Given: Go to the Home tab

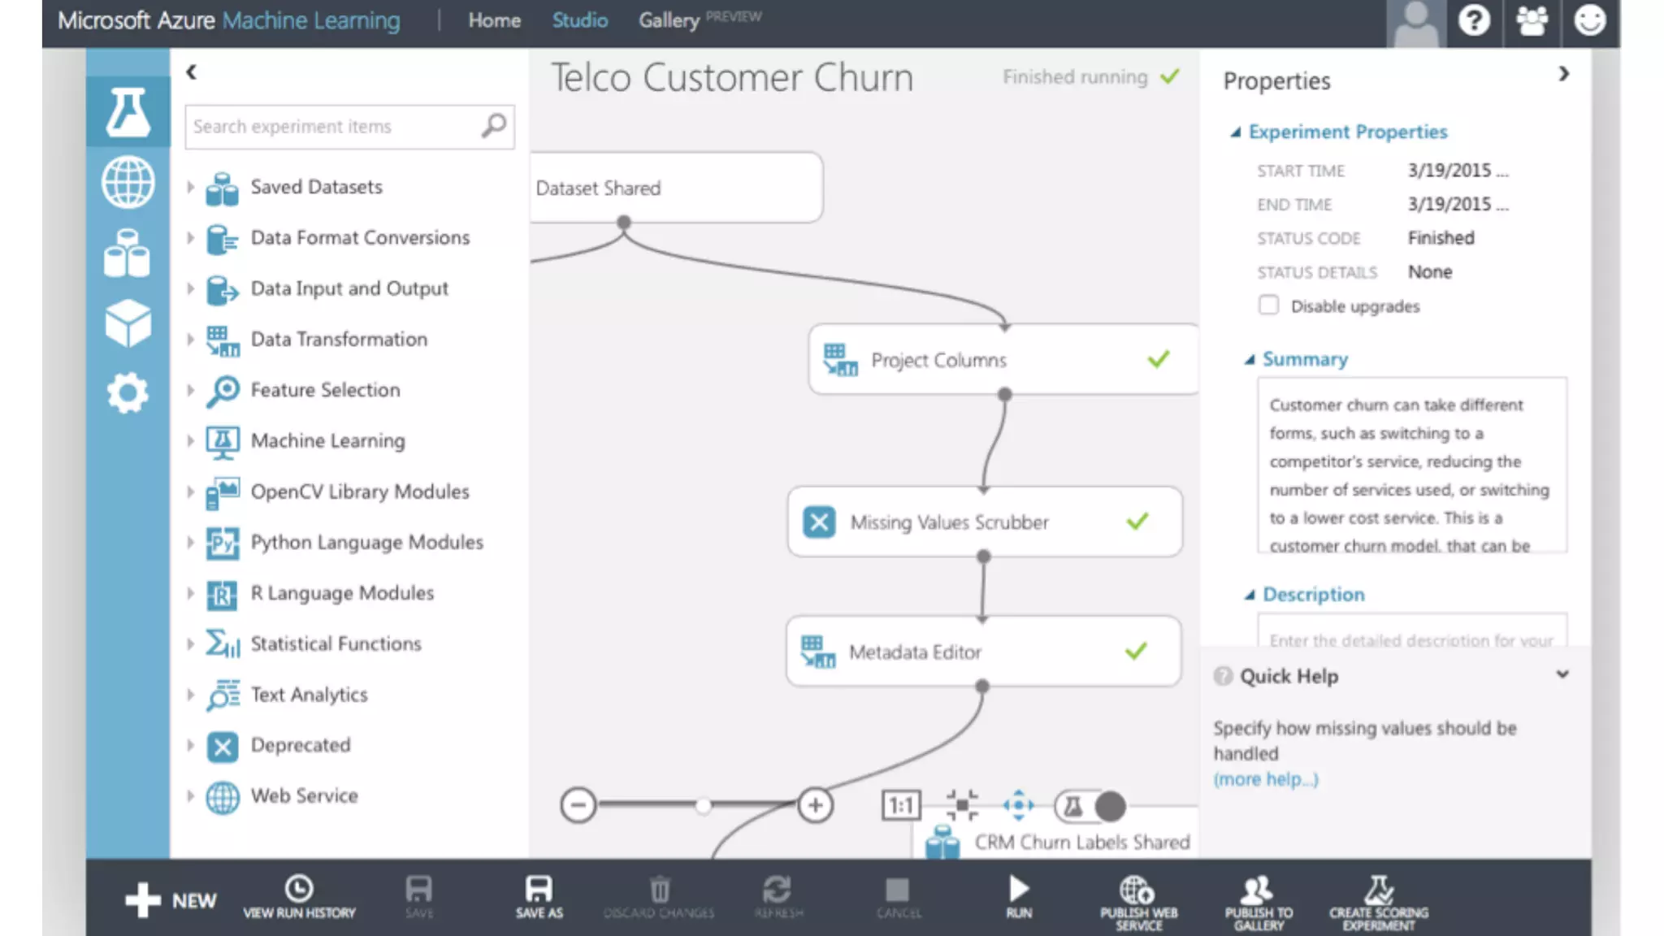Looking at the screenshot, I should pyautogui.click(x=494, y=20).
